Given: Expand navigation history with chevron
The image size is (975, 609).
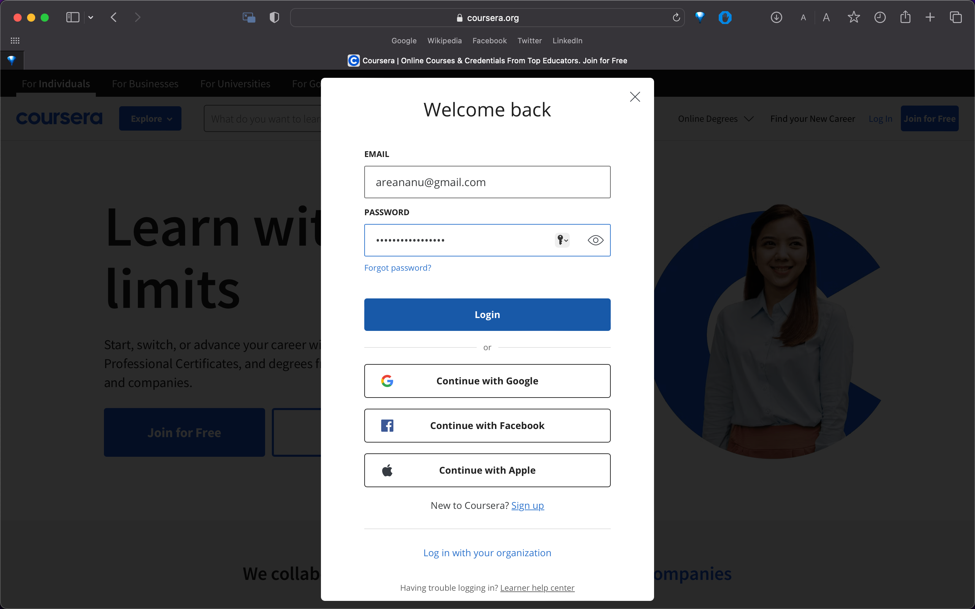Looking at the screenshot, I should tap(91, 18).
